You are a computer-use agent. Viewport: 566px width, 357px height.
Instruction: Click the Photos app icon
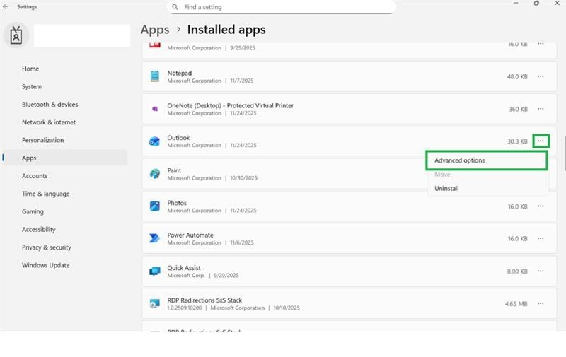[154, 206]
